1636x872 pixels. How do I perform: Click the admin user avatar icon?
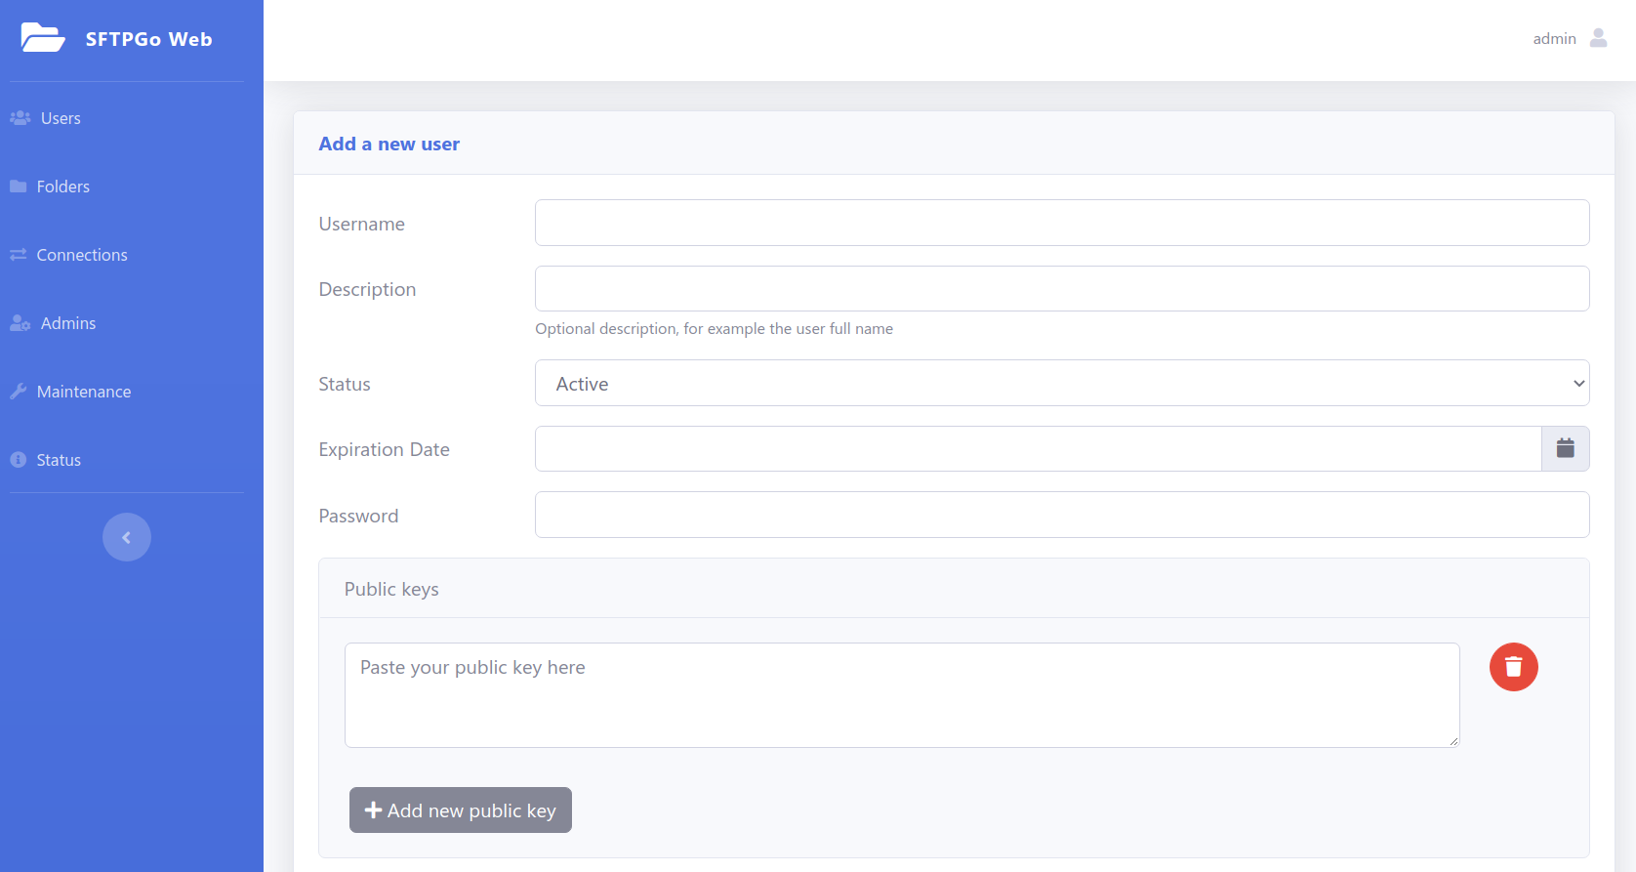pos(1598,38)
